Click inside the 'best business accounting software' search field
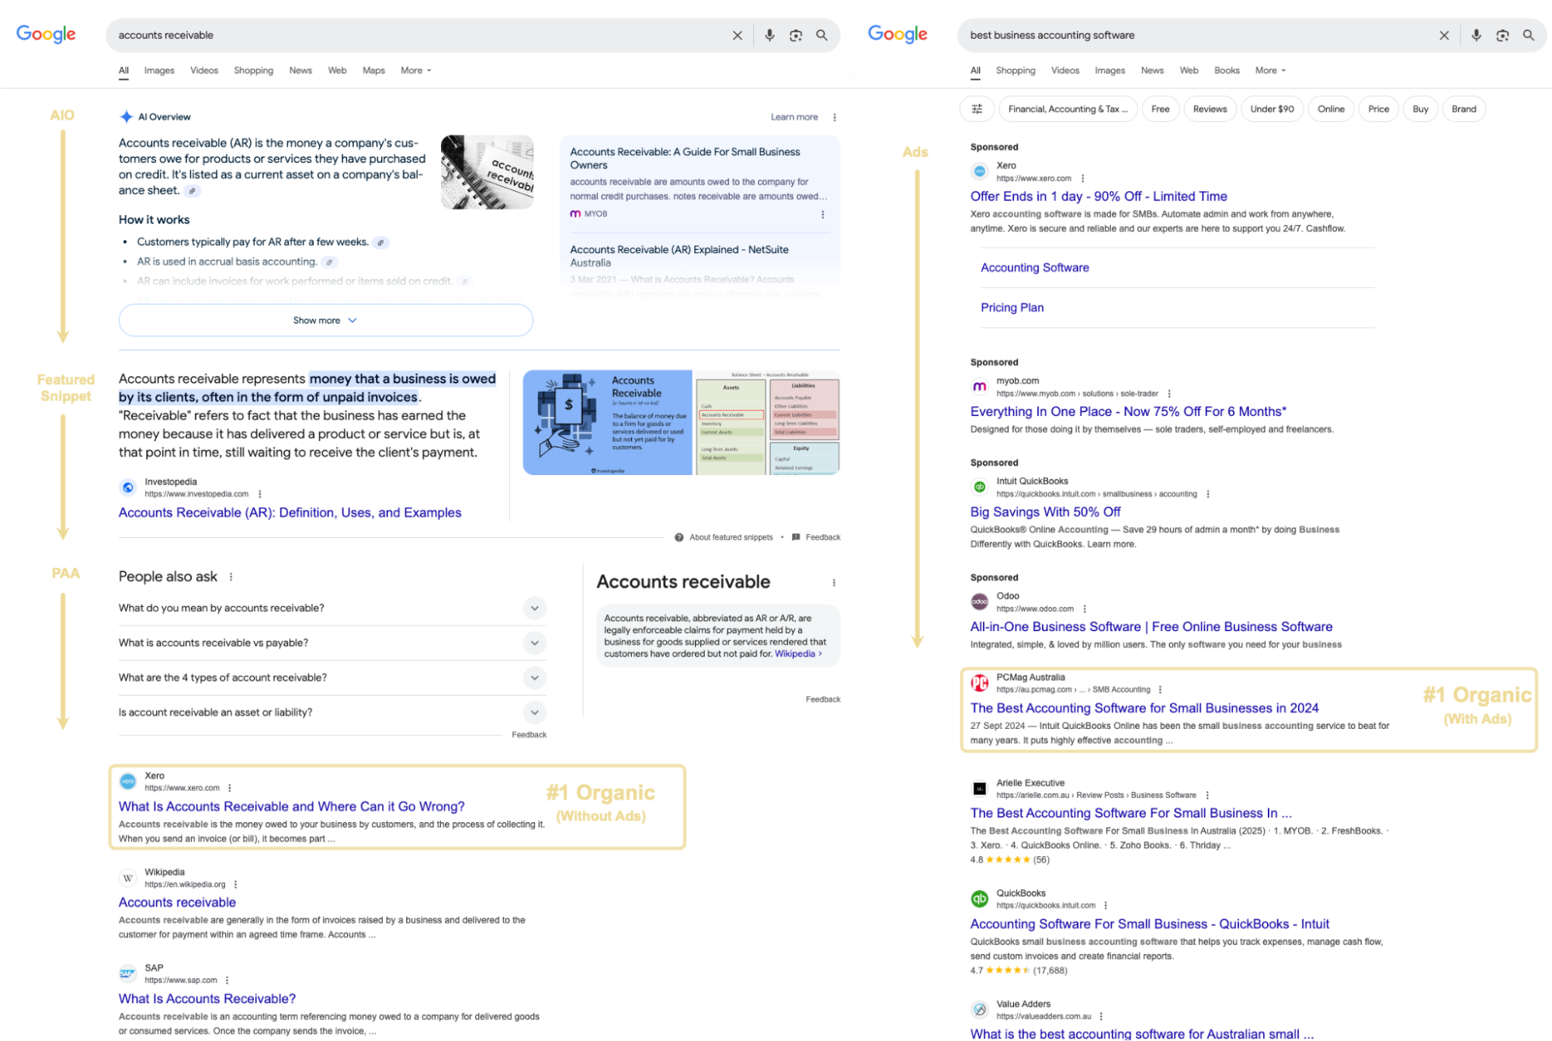The height and width of the screenshot is (1041, 1552). (1165, 35)
